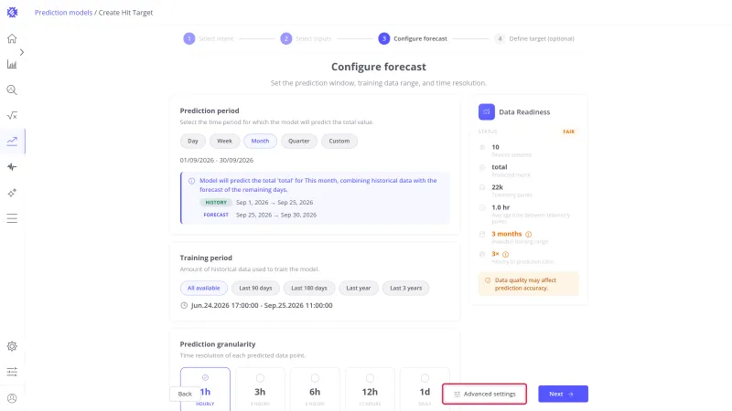
Task: Select Week prediction period
Action: click(x=224, y=142)
